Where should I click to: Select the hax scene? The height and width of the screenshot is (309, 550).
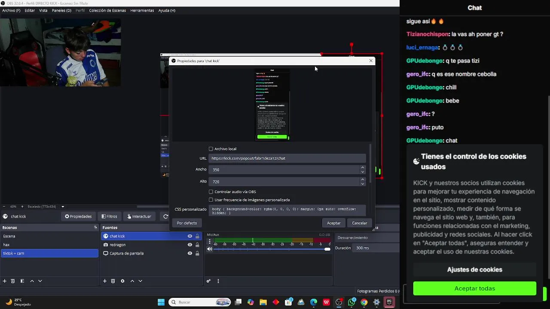(49, 245)
